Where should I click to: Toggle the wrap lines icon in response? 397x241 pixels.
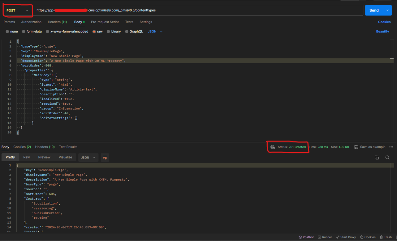pos(105,158)
